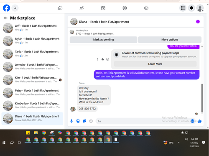This screenshot has height=156, width=209.
Task: Go to the Home feed icon
Action: click(x=60, y=8)
